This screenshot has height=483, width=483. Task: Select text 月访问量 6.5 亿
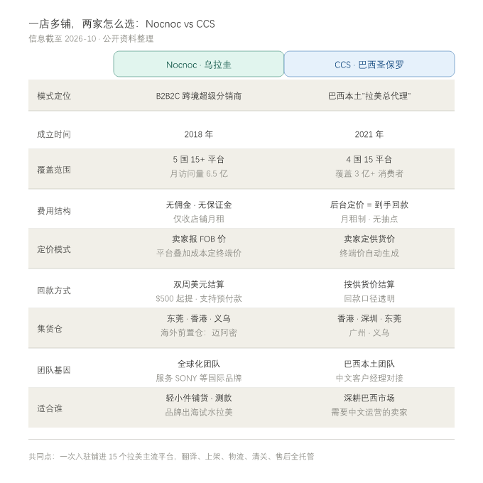199,174
